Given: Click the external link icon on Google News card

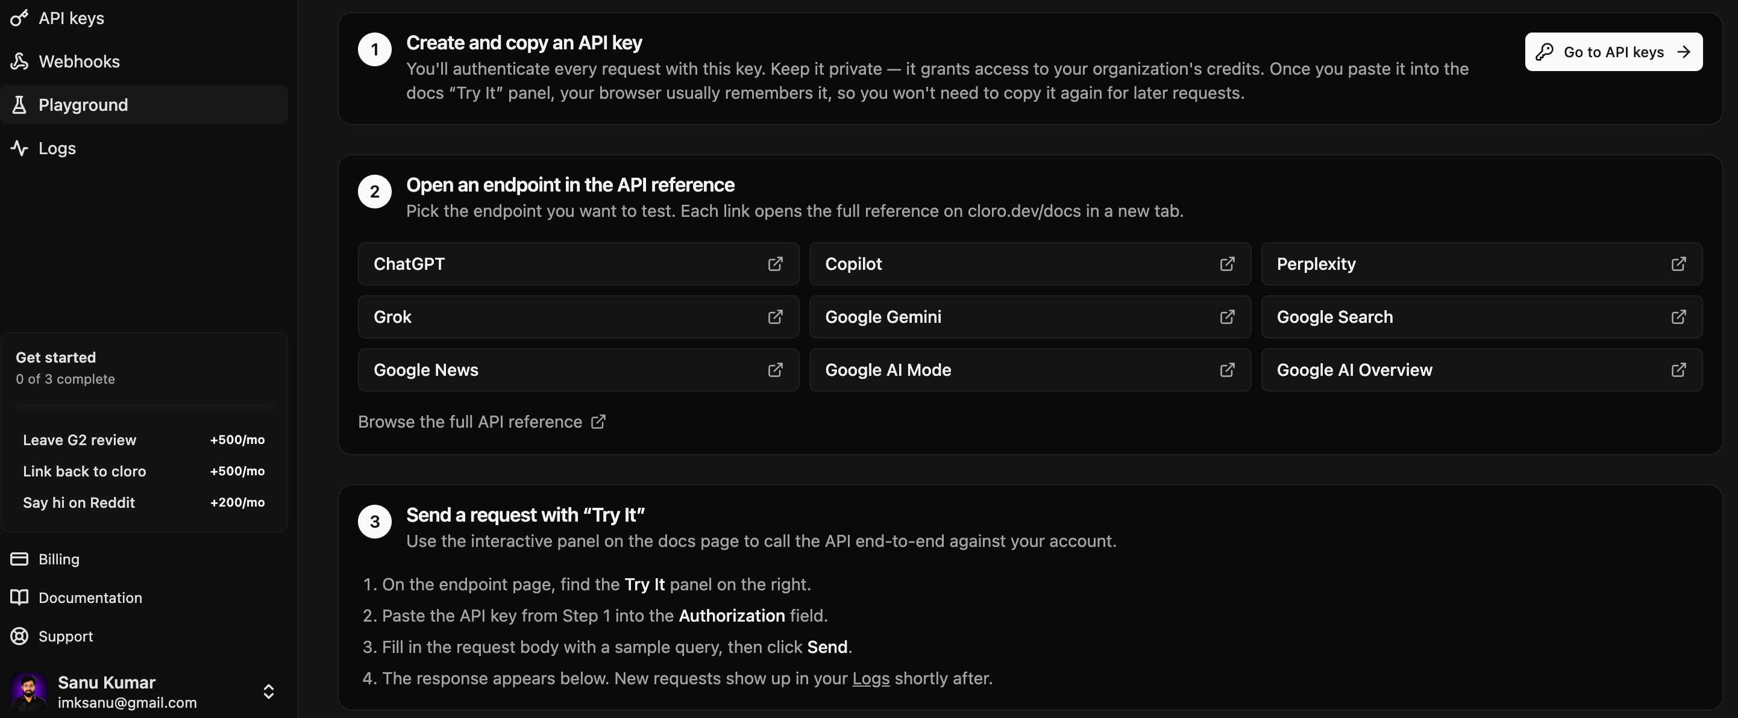Looking at the screenshot, I should 775,370.
